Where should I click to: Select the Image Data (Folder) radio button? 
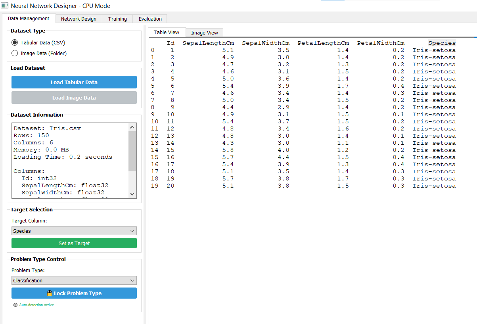click(x=14, y=53)
